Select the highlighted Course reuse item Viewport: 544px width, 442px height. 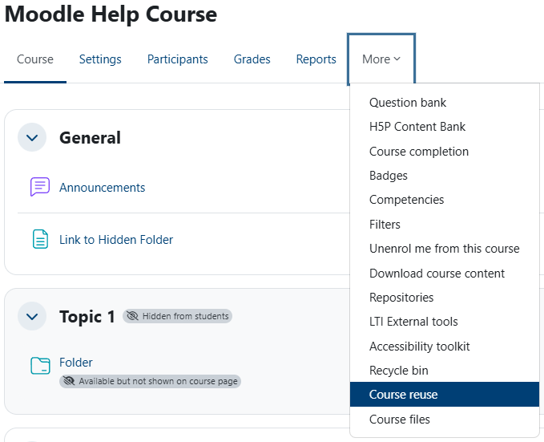point(445,395)
